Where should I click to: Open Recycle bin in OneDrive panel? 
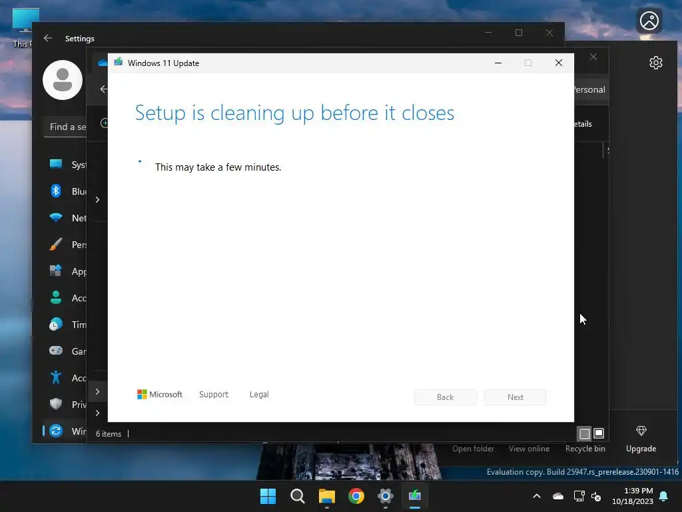585,449
